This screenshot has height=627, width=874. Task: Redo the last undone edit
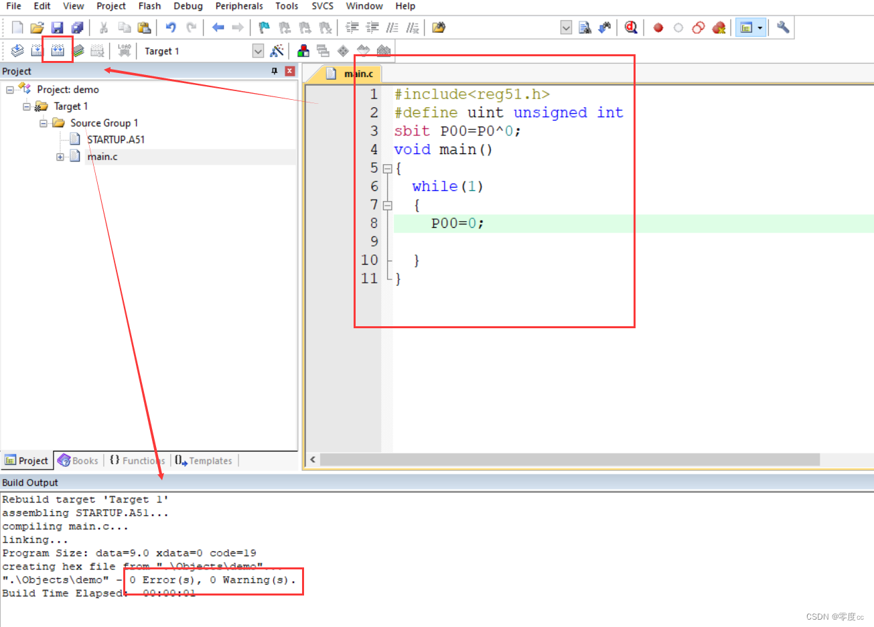point(192,27)
